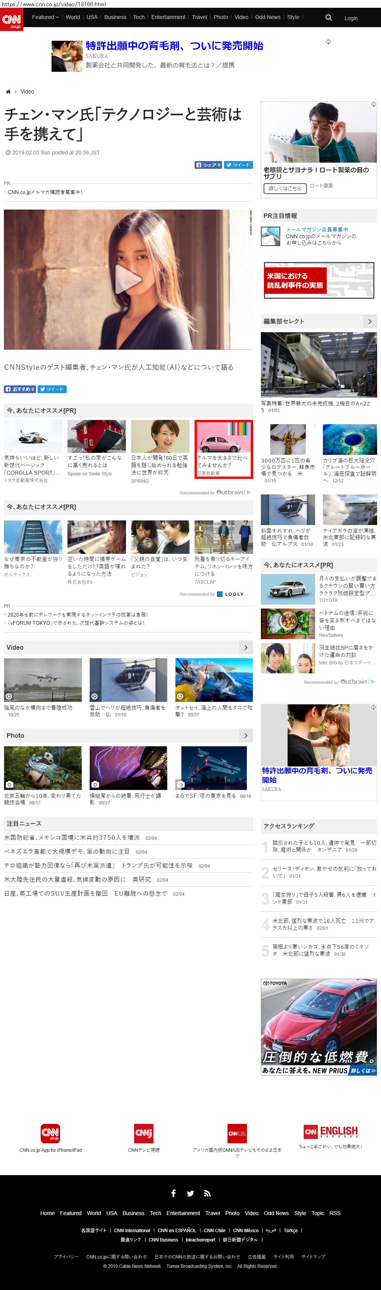The width and height of the screenshot is (381, 1290).
Task: Click the home icon in the breadcrumb
Action: coord(8,92)
